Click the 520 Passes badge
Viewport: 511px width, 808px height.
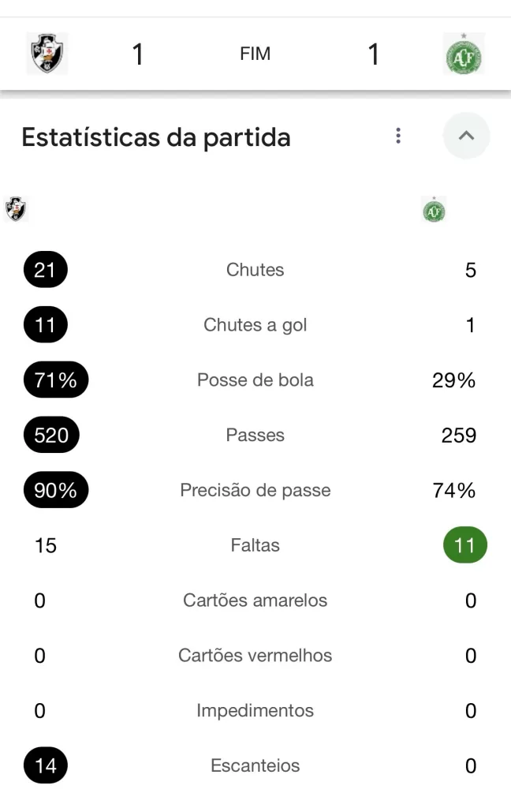pos(52,435)
